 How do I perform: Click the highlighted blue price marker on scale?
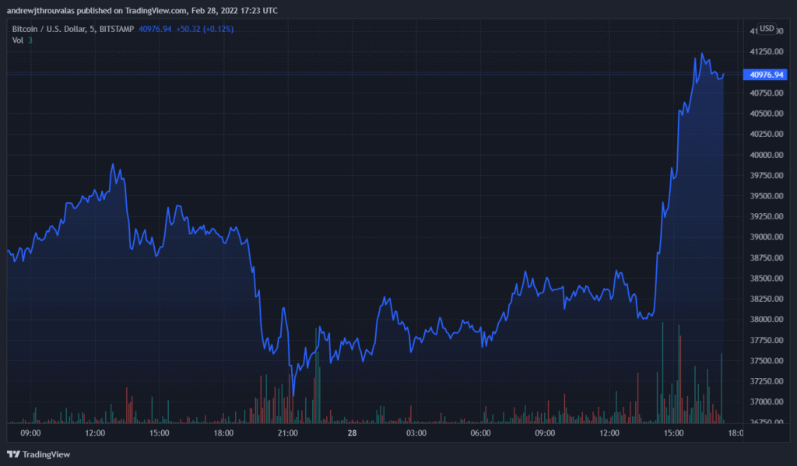pos(766,75)
